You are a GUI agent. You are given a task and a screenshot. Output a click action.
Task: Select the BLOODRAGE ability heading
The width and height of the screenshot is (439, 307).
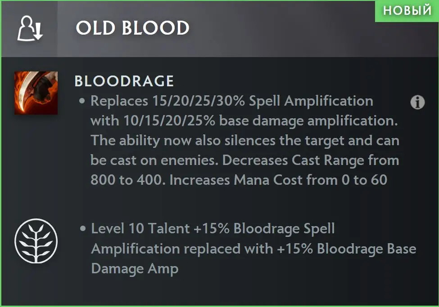[124, 81]
